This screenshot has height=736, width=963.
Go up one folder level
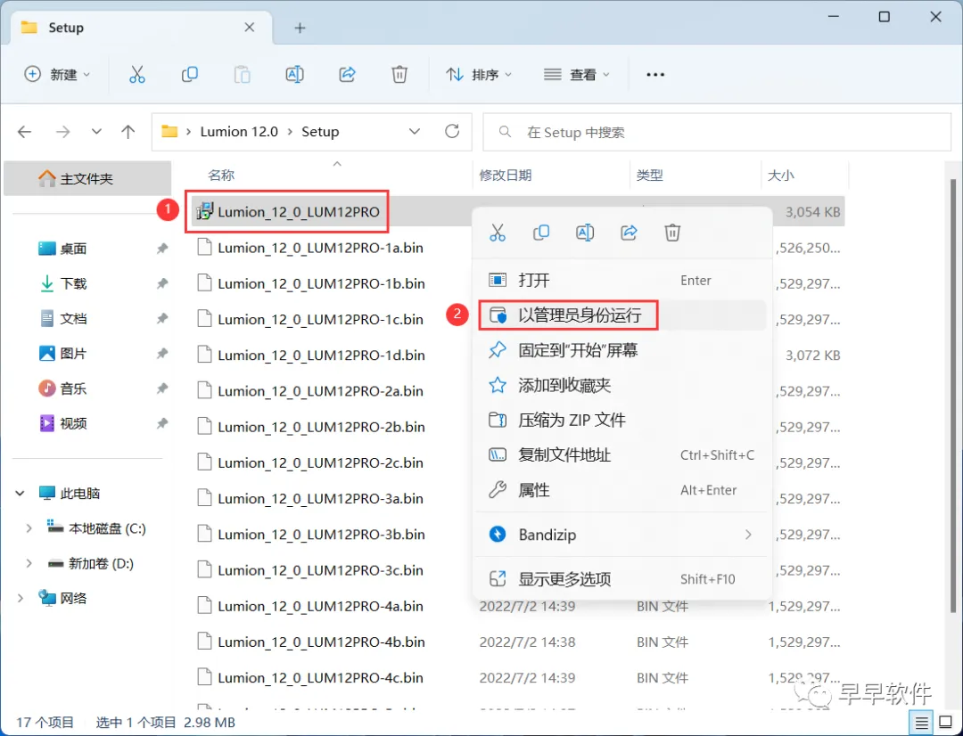128,132
